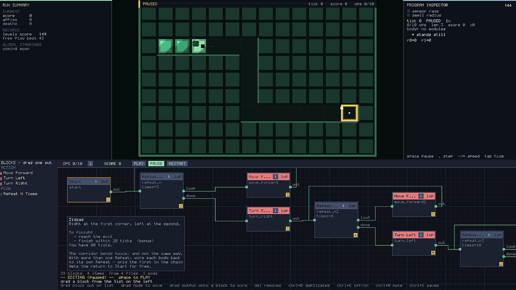Click the number 2 badge on repeat_n block
The image size is (516, 290).
[181, 206]
